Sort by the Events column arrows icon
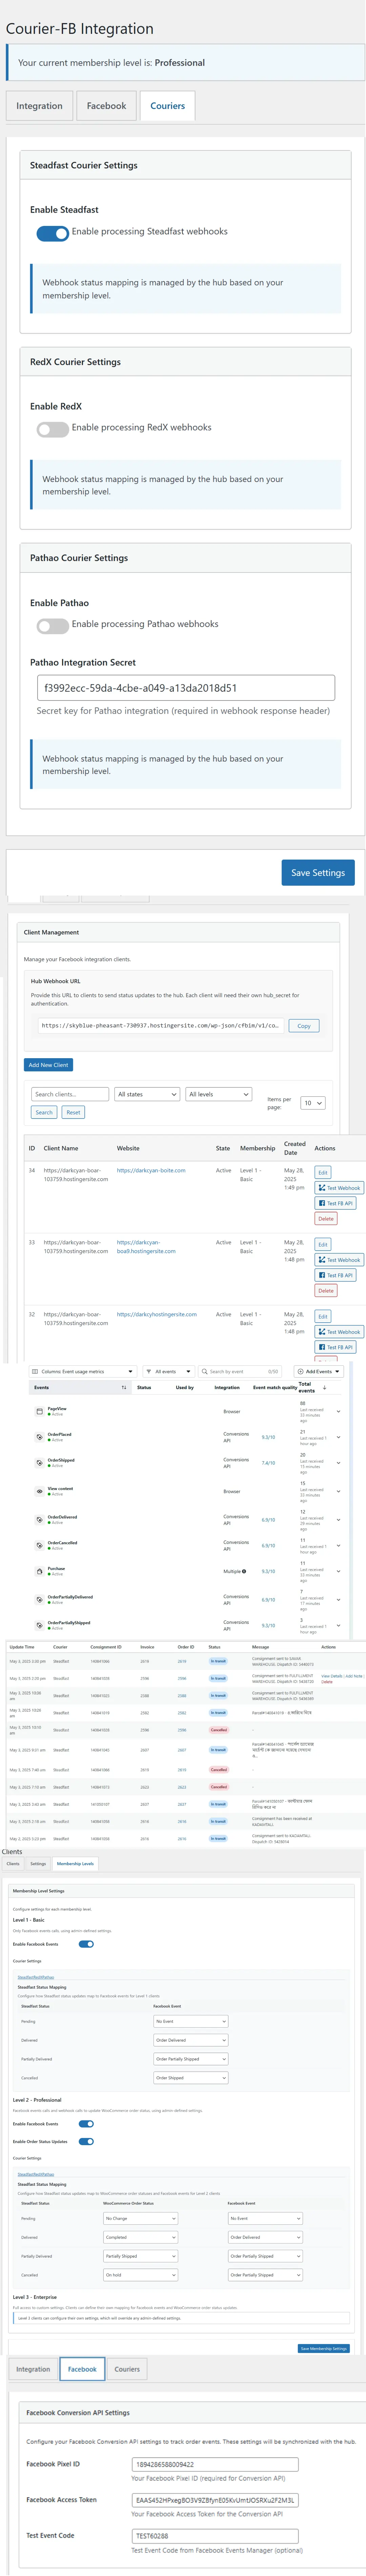366x2576 pixels. tap(124, 1388)
